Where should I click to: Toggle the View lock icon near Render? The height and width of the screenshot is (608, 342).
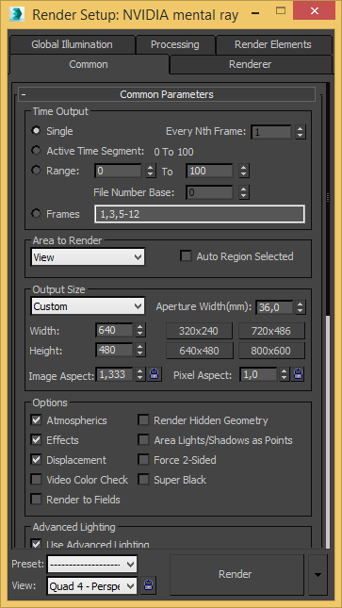[x=149, y=585]
